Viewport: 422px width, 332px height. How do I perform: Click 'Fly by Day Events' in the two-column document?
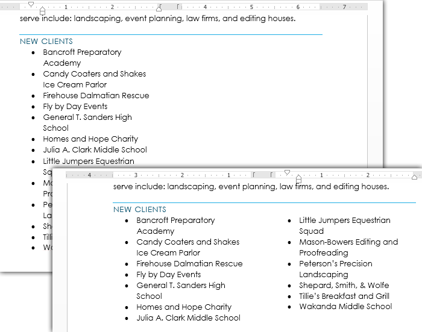(x=168, y=275)
